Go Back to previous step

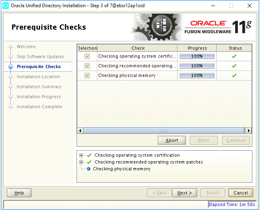click(x=159, y=193)
